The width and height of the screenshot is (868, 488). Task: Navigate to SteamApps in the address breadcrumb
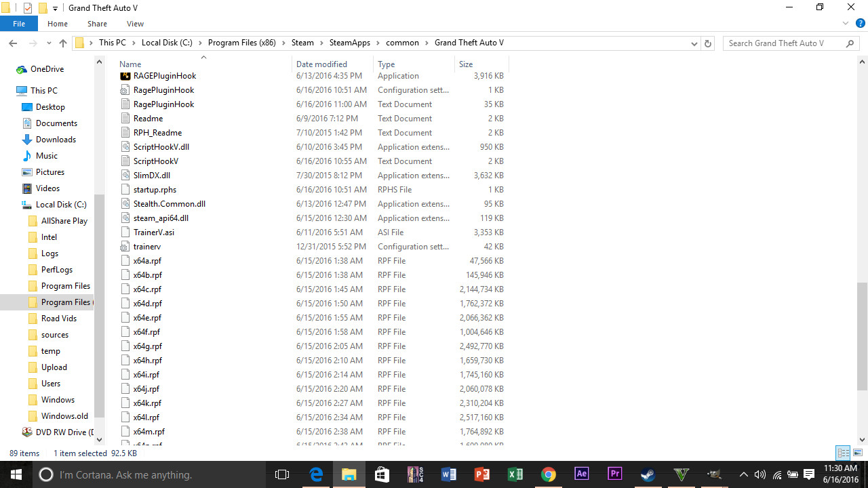(x=350, y=43)
